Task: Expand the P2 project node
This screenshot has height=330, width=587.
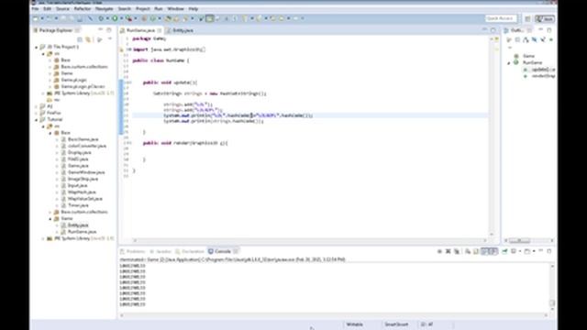Action: [x=37, y=106]
